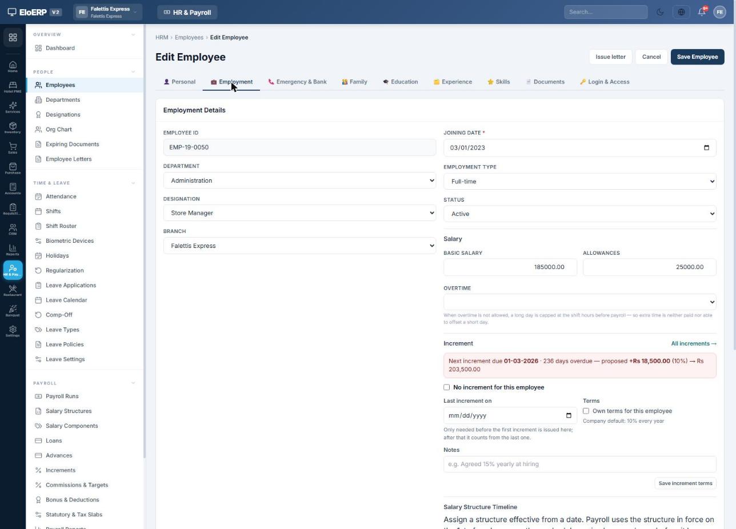
Task: Open the All increments link
Action: [694, 344]
